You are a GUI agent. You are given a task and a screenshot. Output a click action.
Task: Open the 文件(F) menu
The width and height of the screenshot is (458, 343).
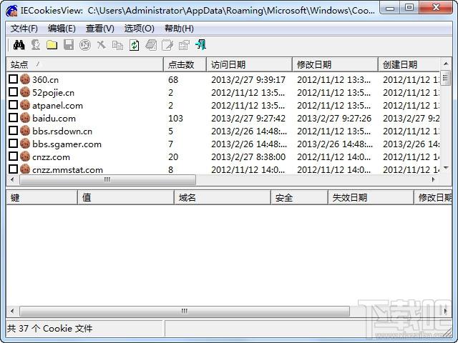(x=24, y=29)
